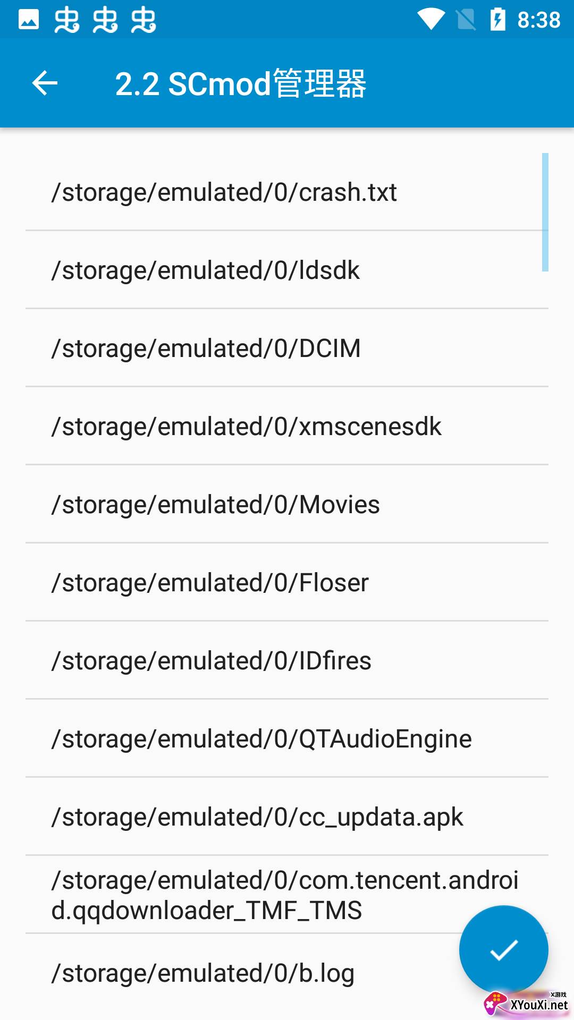Select the QTAudioEngine folder
This screenshot has height=1020, width=574.
[x=261, y=739]
